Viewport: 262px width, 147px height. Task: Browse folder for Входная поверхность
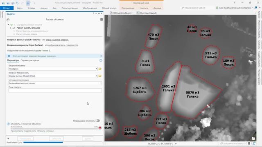[x=100, y=76]
